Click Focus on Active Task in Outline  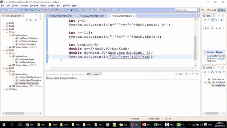pyautogui.click(x=205, y=72)
